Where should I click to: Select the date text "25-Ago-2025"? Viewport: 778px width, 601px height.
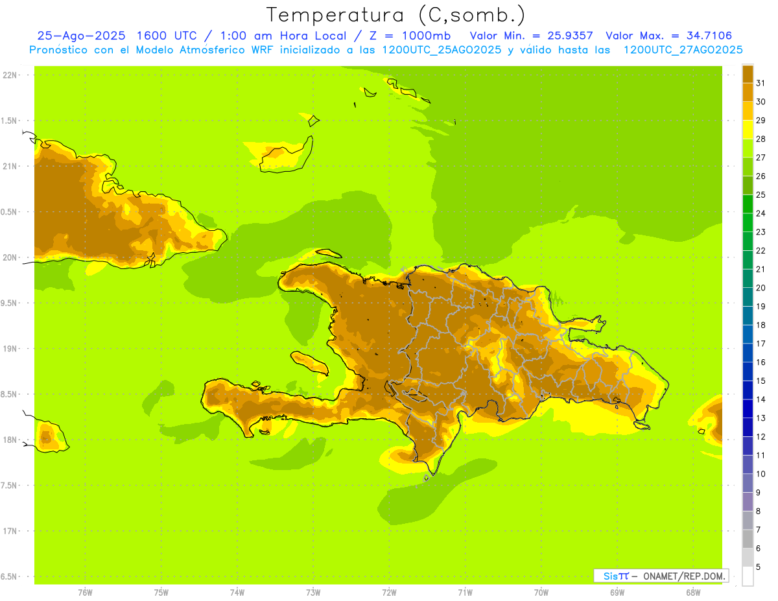[81, 36]
